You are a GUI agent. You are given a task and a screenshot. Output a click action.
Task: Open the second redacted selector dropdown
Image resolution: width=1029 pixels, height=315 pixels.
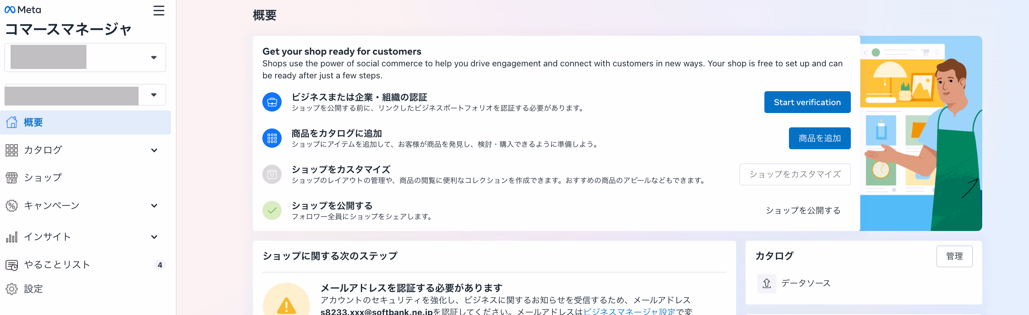85,95
